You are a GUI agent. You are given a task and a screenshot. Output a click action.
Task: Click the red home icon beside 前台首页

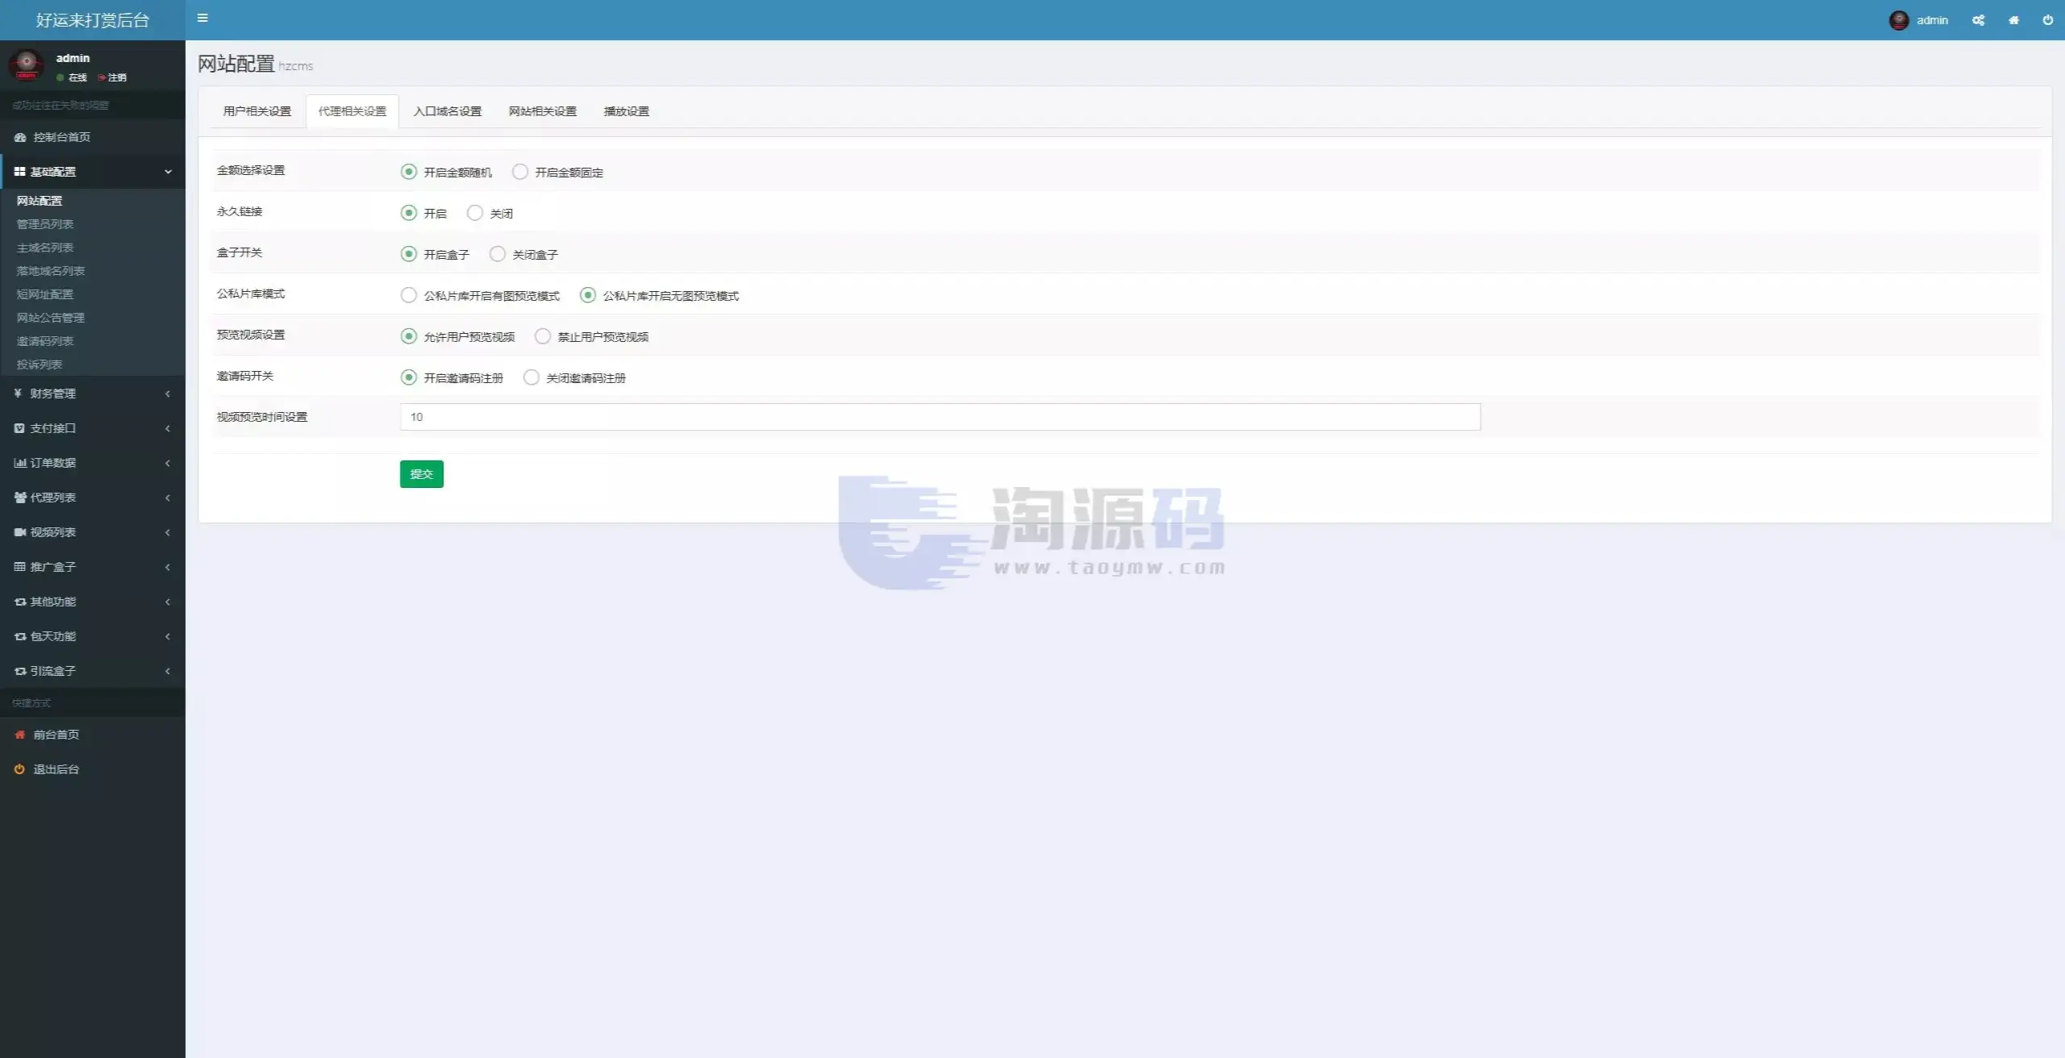(20, 735)
